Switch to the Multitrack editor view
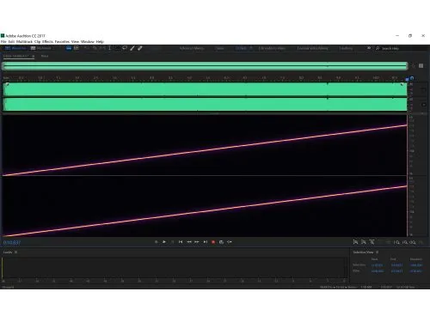Image resolution: width=430 pixels, height=322 pixels. [x=41, y=48]
